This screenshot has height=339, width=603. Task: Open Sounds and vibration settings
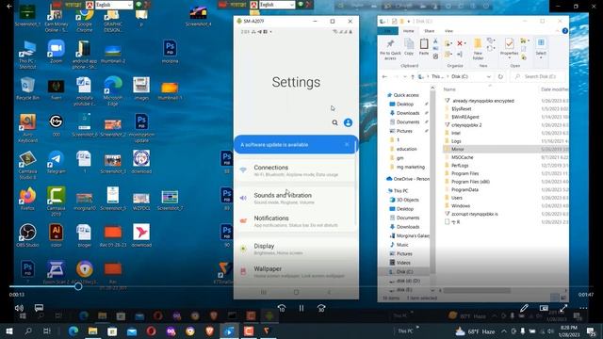(296, 198)
